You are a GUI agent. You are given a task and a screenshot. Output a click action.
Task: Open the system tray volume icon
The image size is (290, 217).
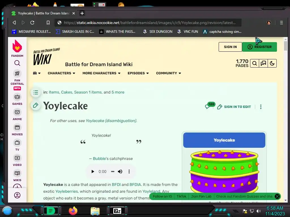click(x=259, y=211)
